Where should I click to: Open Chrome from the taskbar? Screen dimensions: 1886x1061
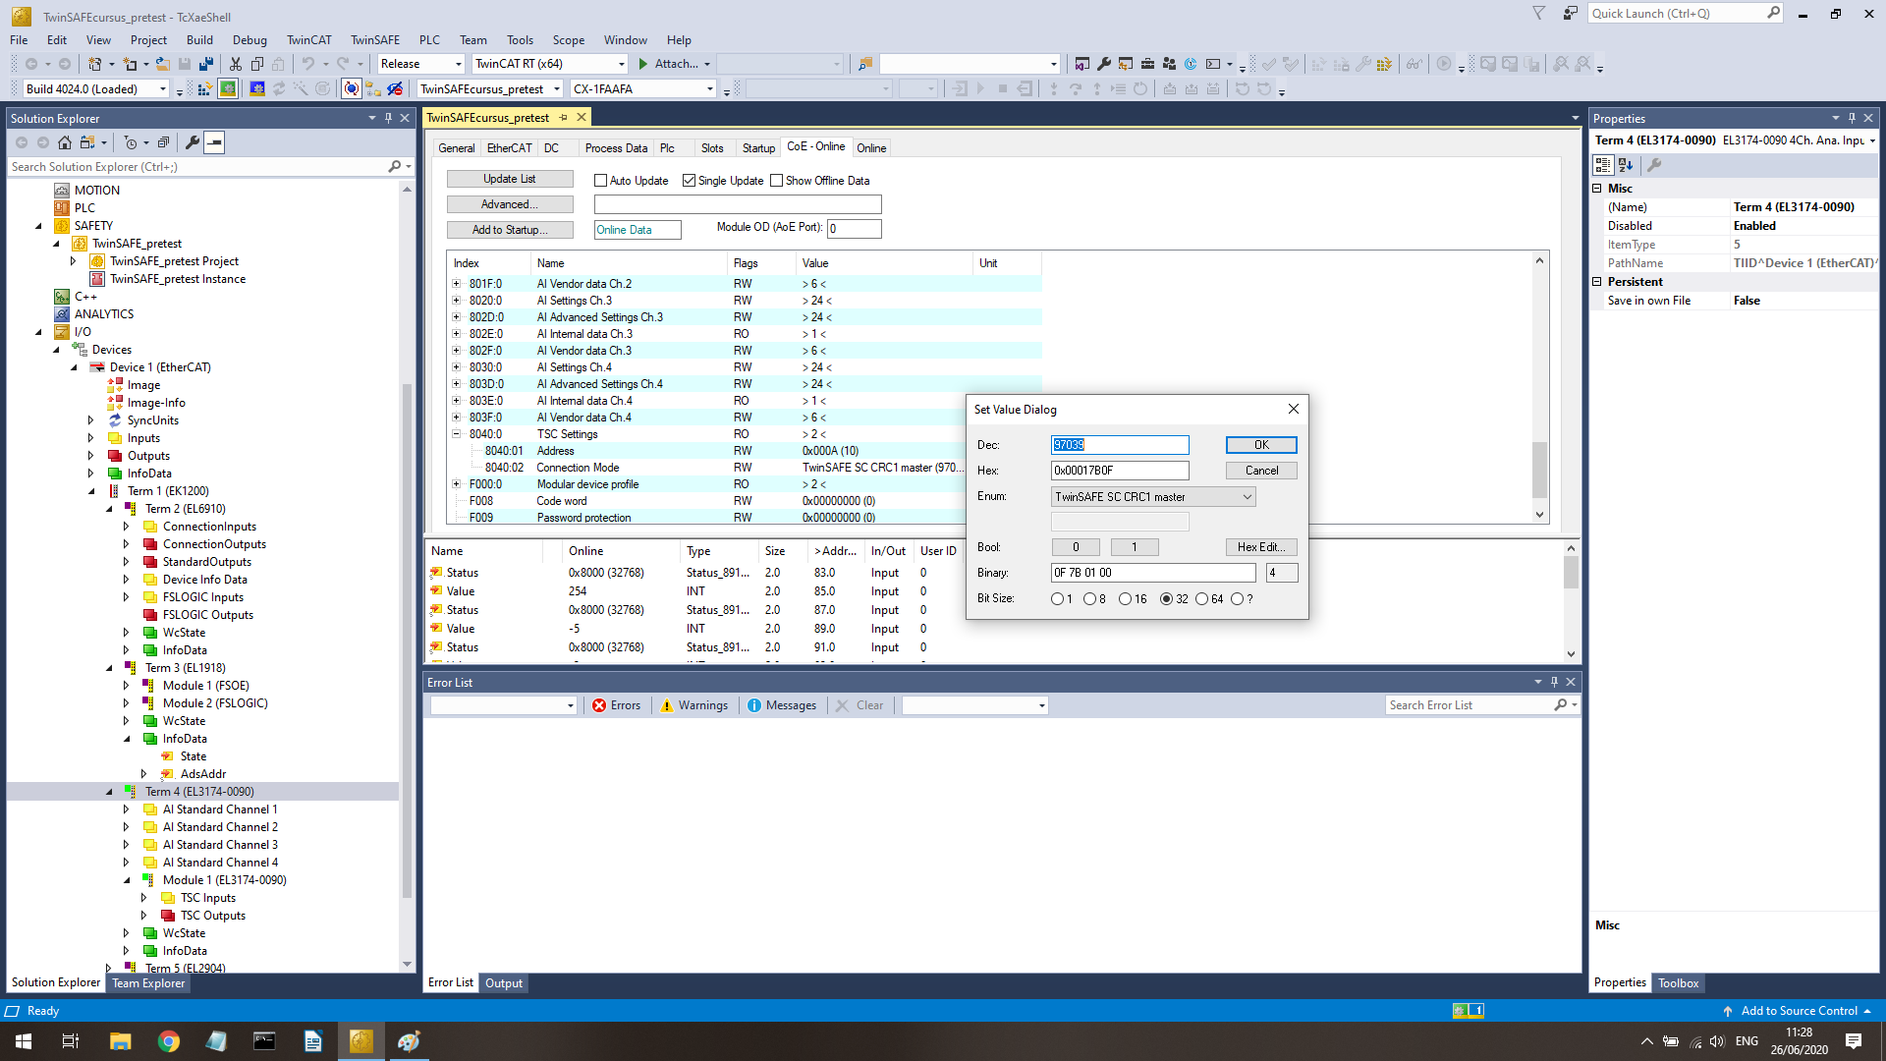(169, 1041)
